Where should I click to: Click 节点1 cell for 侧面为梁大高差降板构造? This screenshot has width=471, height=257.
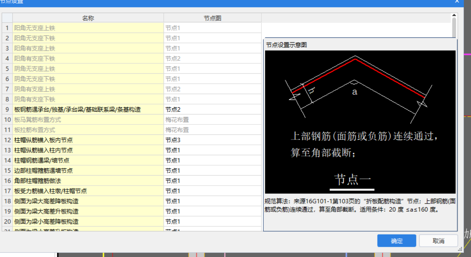(213, 201)
